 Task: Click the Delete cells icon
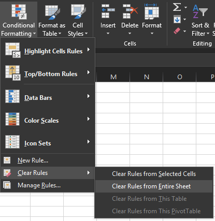(130, 11)
